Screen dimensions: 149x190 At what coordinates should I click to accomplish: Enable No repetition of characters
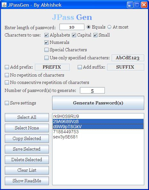coord(7,75)
